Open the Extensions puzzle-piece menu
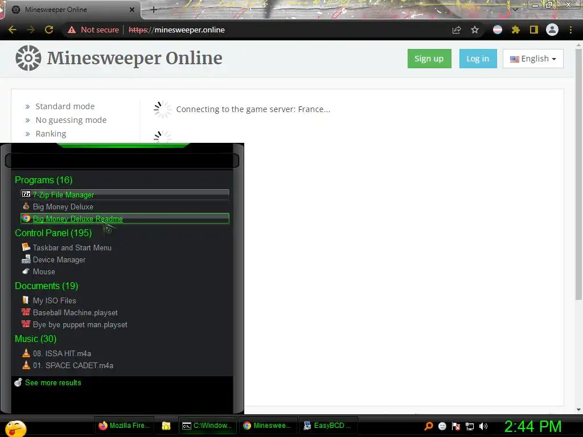 [x=515, y=30]
